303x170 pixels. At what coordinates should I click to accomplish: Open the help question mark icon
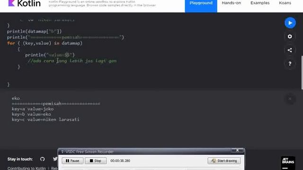coord(290,64)
